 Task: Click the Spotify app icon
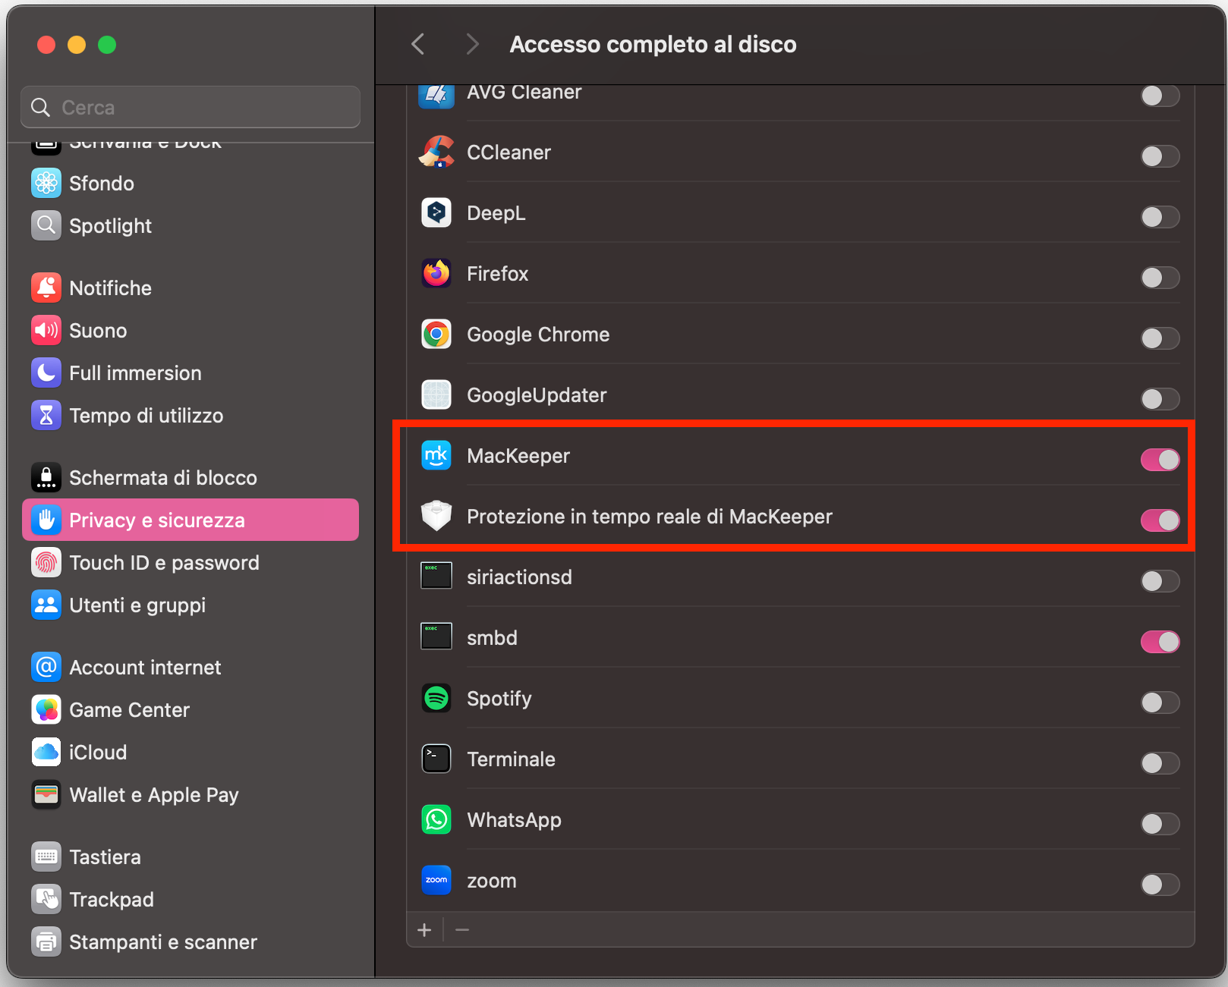point(436,698)
